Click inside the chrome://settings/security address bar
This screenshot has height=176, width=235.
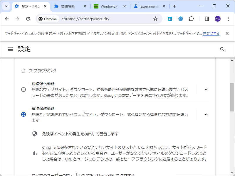click(88, 18)
